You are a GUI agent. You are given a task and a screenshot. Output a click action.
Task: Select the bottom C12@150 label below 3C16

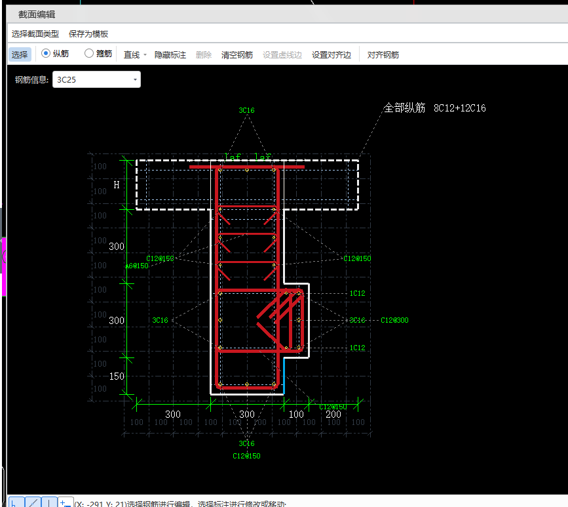pyautogui.click(x=247, y=456)
